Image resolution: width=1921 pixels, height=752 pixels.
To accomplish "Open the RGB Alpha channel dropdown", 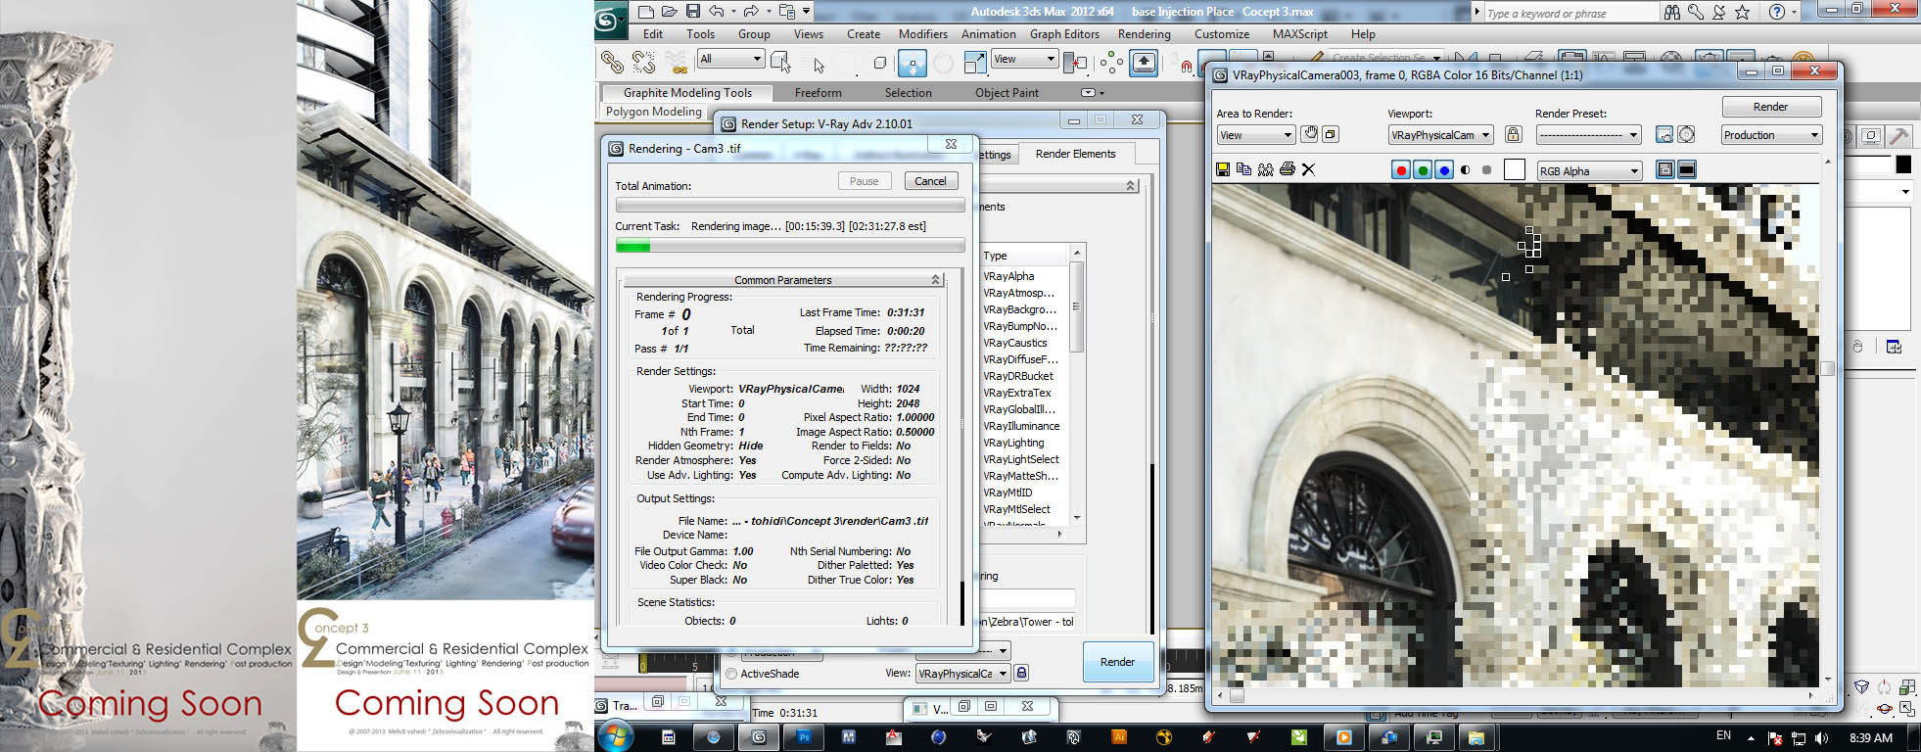I will pyautogui.click(x=1589, y=171).
